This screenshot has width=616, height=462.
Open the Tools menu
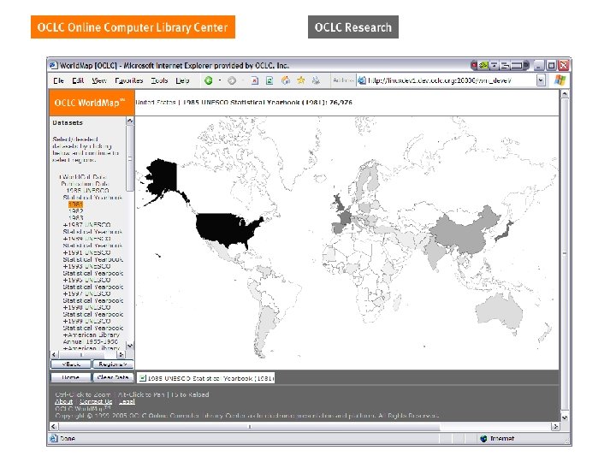tap(160, 80)
